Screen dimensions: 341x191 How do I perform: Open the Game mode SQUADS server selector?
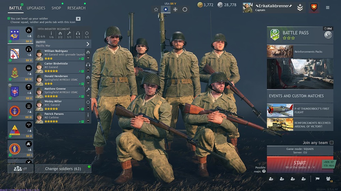pos(300,151)
